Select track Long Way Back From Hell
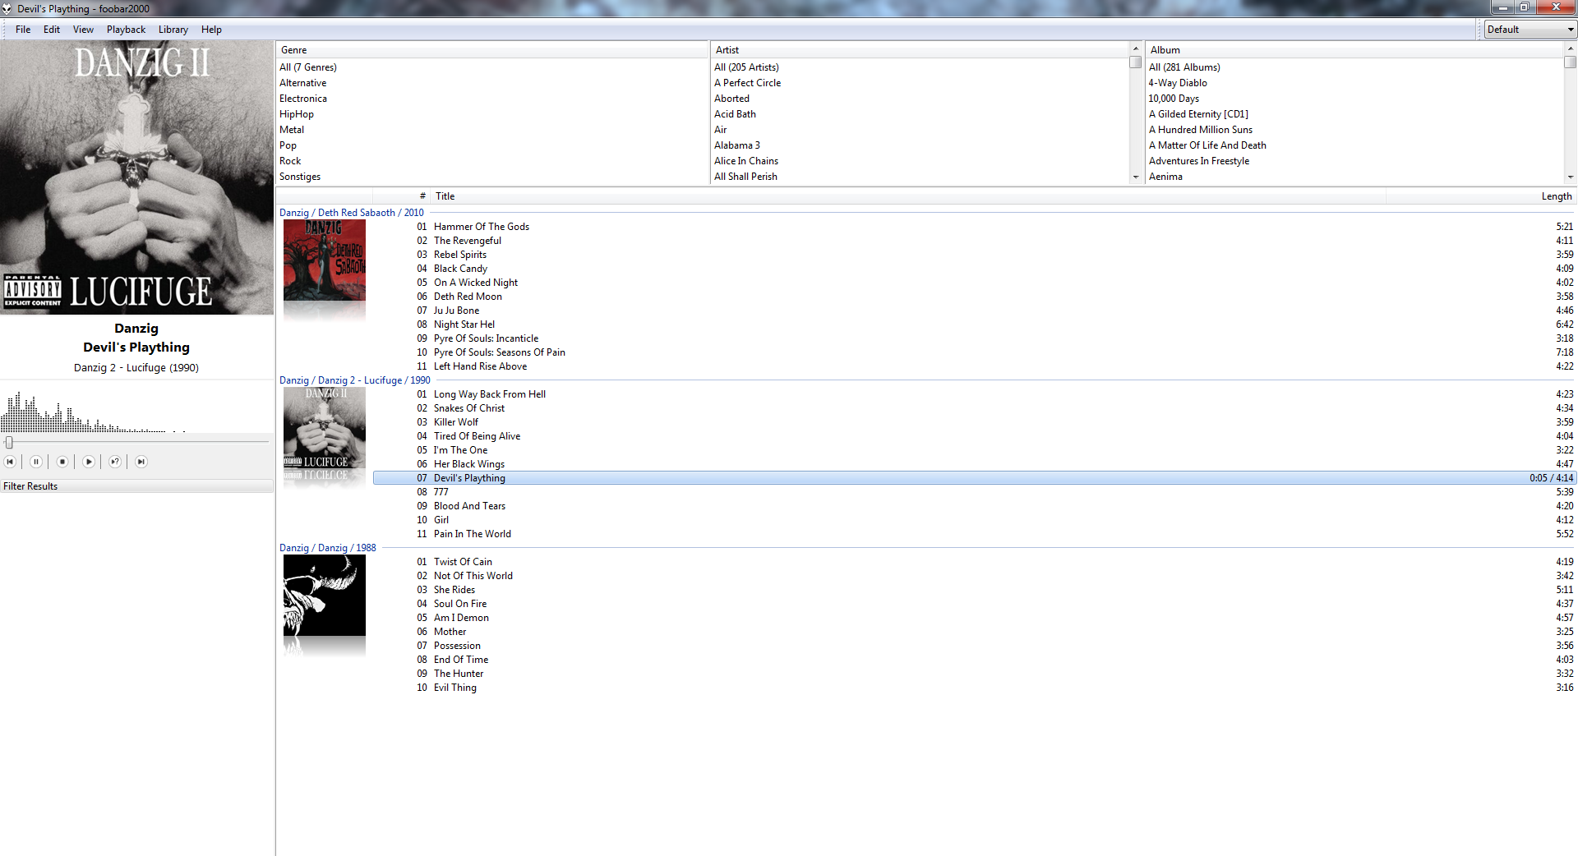The width and height of the screenshot is (1578, 856). [974, 394]
